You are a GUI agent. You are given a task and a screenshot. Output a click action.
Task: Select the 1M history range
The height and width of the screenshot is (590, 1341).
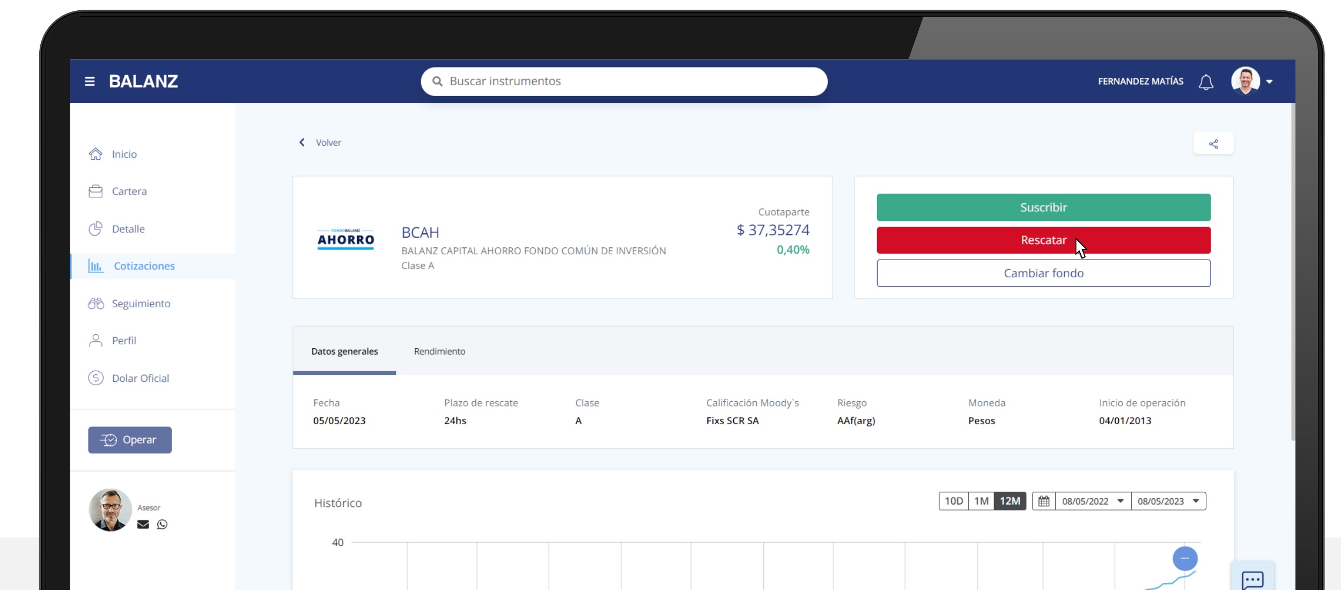[x=981, y=501]
